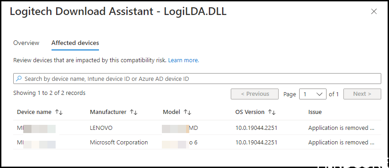Open the Learn more link
This screenshot has width=389, height=168.
click(x=184, y=60)
